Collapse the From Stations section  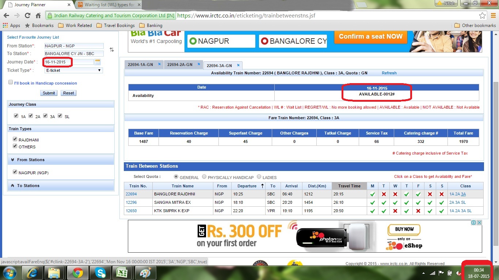pos(61,160)
